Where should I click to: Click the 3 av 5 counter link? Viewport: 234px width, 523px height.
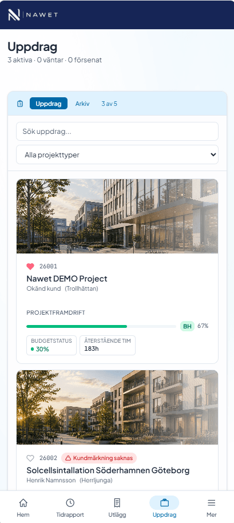click(109, 104)
